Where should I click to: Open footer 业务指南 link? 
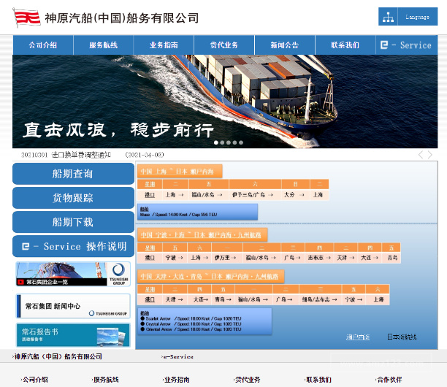(x=176, y=380)
